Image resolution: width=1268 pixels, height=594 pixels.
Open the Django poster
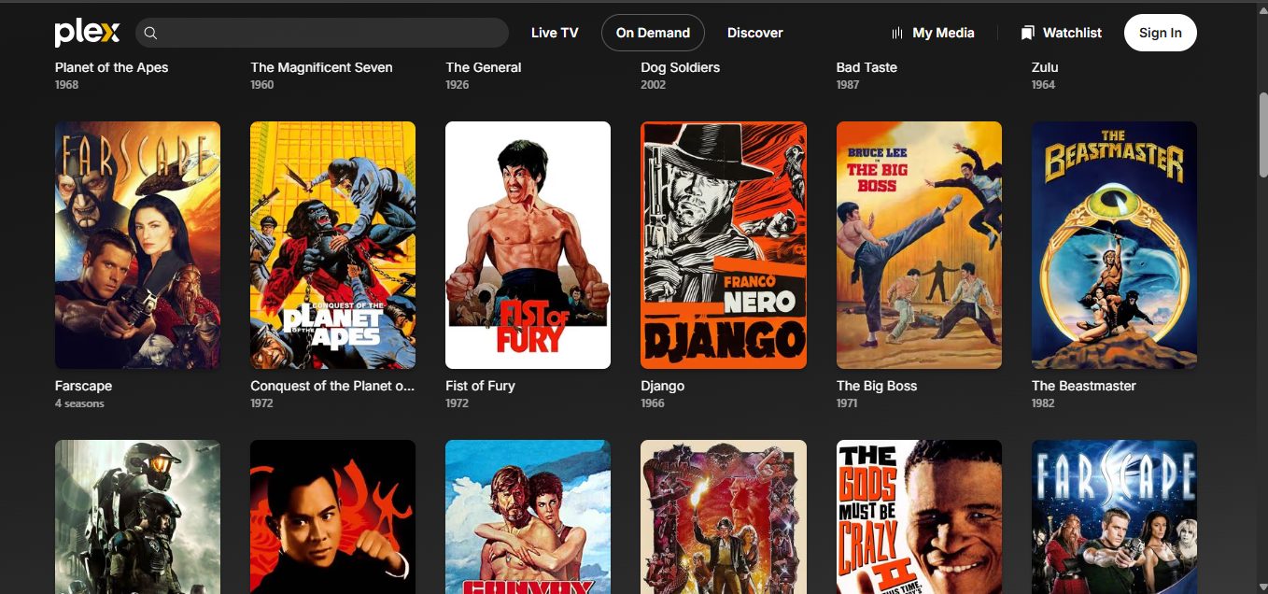click(724, 245)
